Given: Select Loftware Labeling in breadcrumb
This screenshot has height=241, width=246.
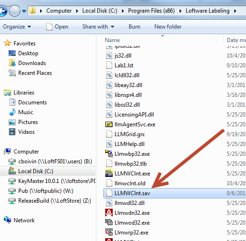Looking at the screenshot, I should [207, 11].
